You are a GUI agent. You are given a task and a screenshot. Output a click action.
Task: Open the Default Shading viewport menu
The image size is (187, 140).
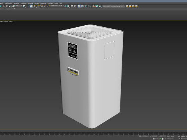(9, 21)
